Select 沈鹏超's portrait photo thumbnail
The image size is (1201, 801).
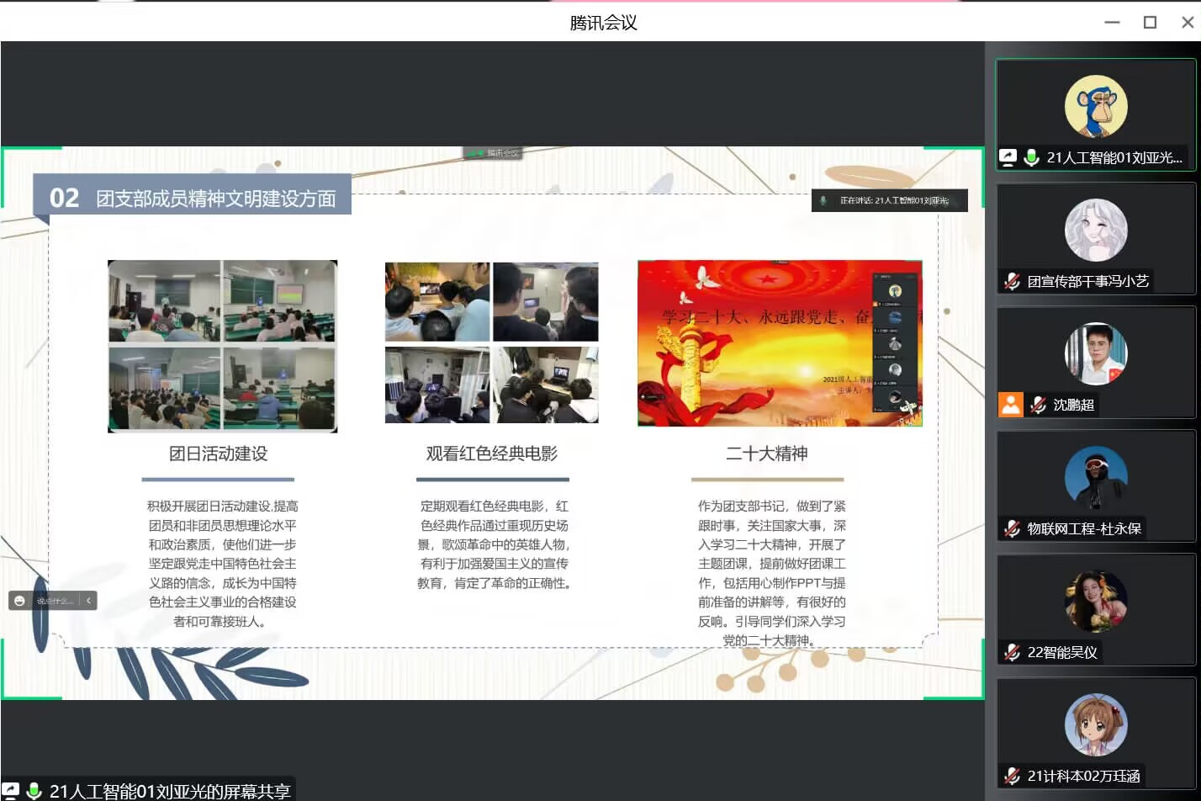coord(1096,354)
